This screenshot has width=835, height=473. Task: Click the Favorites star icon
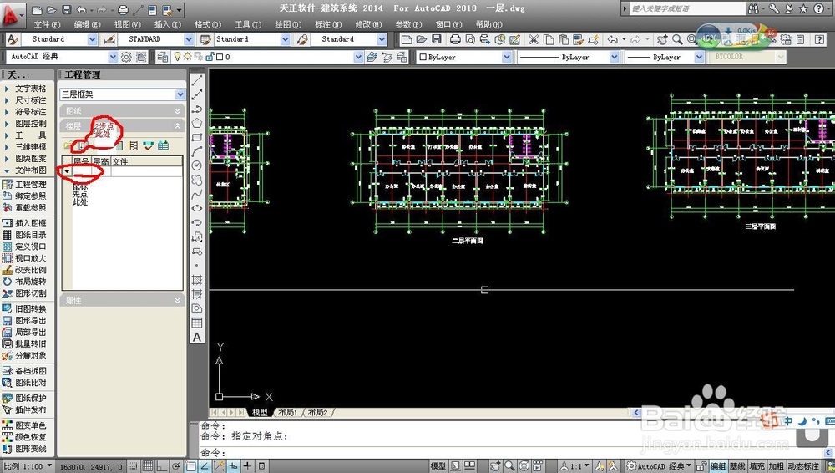tap(803, 9)
